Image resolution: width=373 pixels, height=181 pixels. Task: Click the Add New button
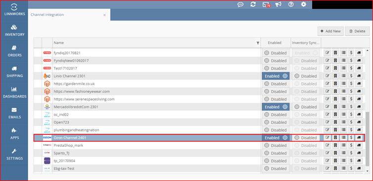click(330, 31)
